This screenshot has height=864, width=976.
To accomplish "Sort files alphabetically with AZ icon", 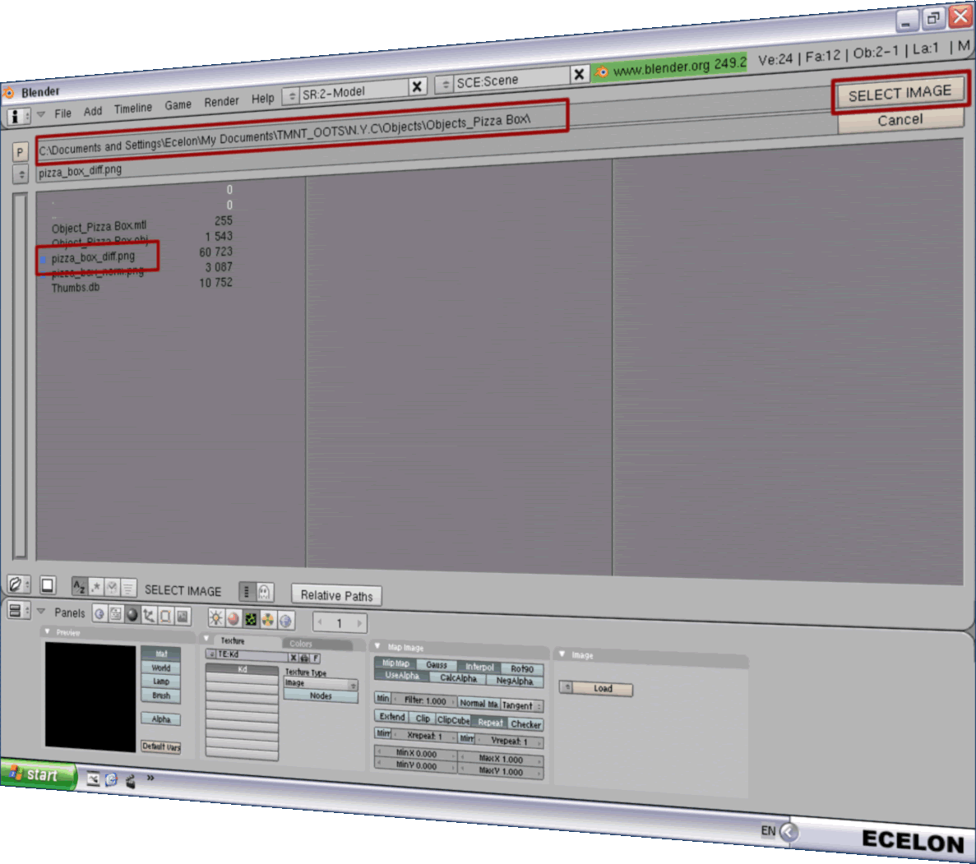I will (79, 586).
